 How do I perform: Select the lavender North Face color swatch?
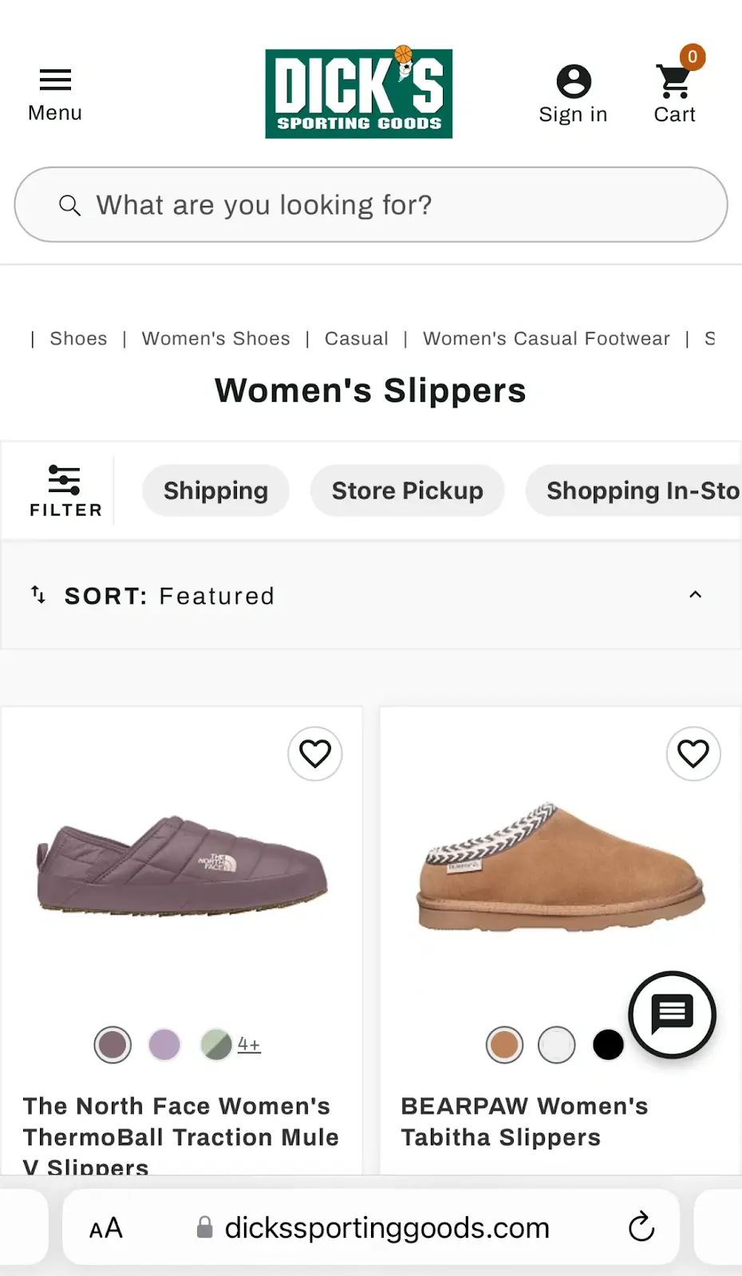point(164,1045)
